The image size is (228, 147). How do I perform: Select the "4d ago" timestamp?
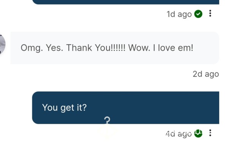179,134
